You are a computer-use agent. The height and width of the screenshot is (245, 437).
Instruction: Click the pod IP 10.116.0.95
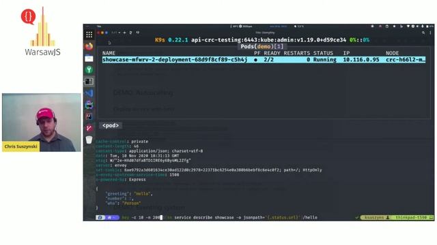pos(361,60)
